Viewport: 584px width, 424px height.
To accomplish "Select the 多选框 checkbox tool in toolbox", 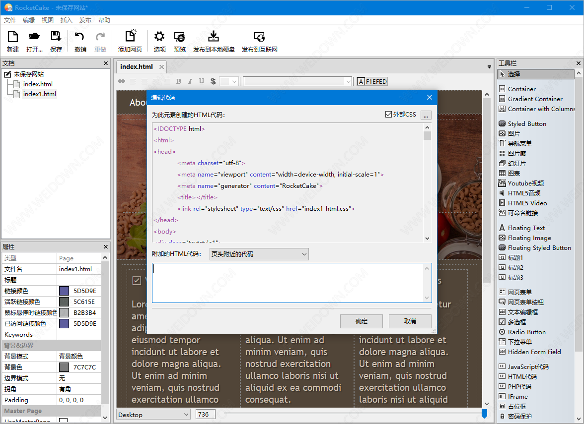I will (x=516, y=322).
